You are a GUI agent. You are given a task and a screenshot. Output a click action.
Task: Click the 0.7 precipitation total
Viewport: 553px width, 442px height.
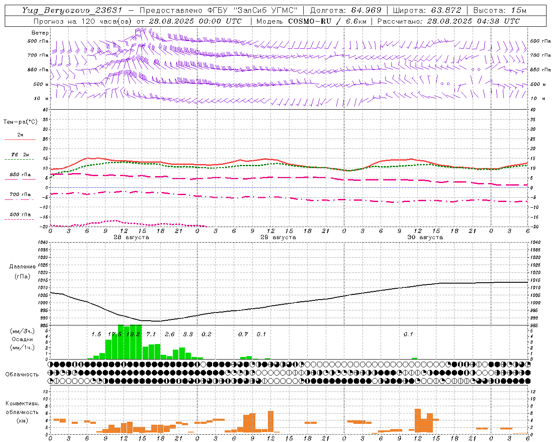pyautogui.click(x=243, y=334)
